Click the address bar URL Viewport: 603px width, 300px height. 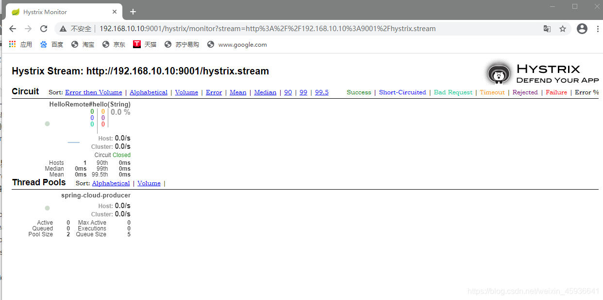(268, 29)
